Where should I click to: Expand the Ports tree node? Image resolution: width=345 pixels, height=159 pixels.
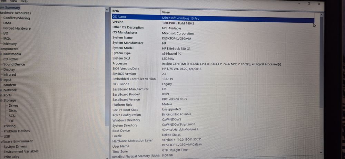1,95
